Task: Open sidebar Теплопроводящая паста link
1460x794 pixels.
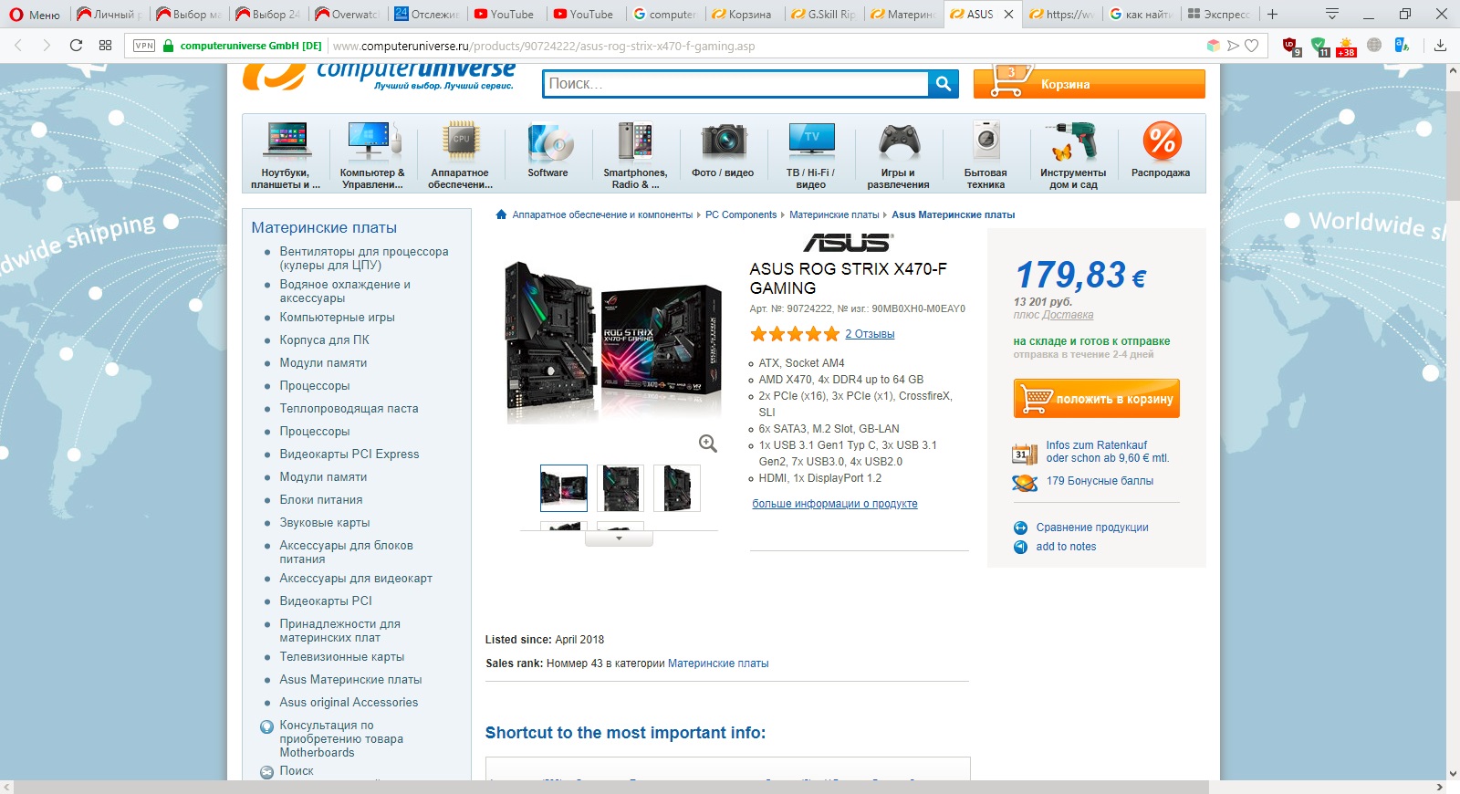Action: (349, 409)
